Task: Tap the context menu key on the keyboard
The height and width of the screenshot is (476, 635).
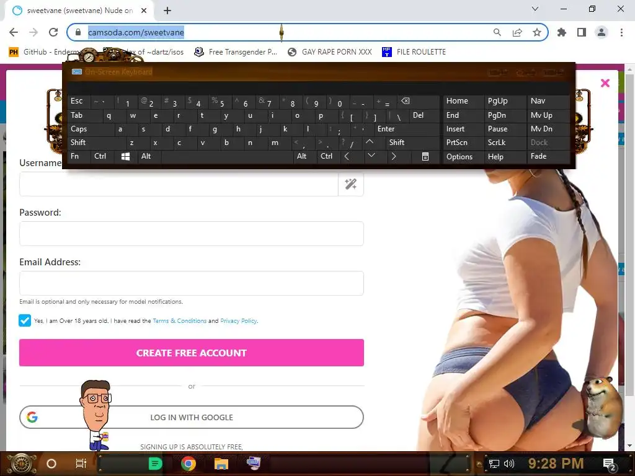Action: tap(425, 156)
